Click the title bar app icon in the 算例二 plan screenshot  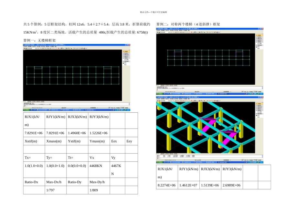coord(157,28)
